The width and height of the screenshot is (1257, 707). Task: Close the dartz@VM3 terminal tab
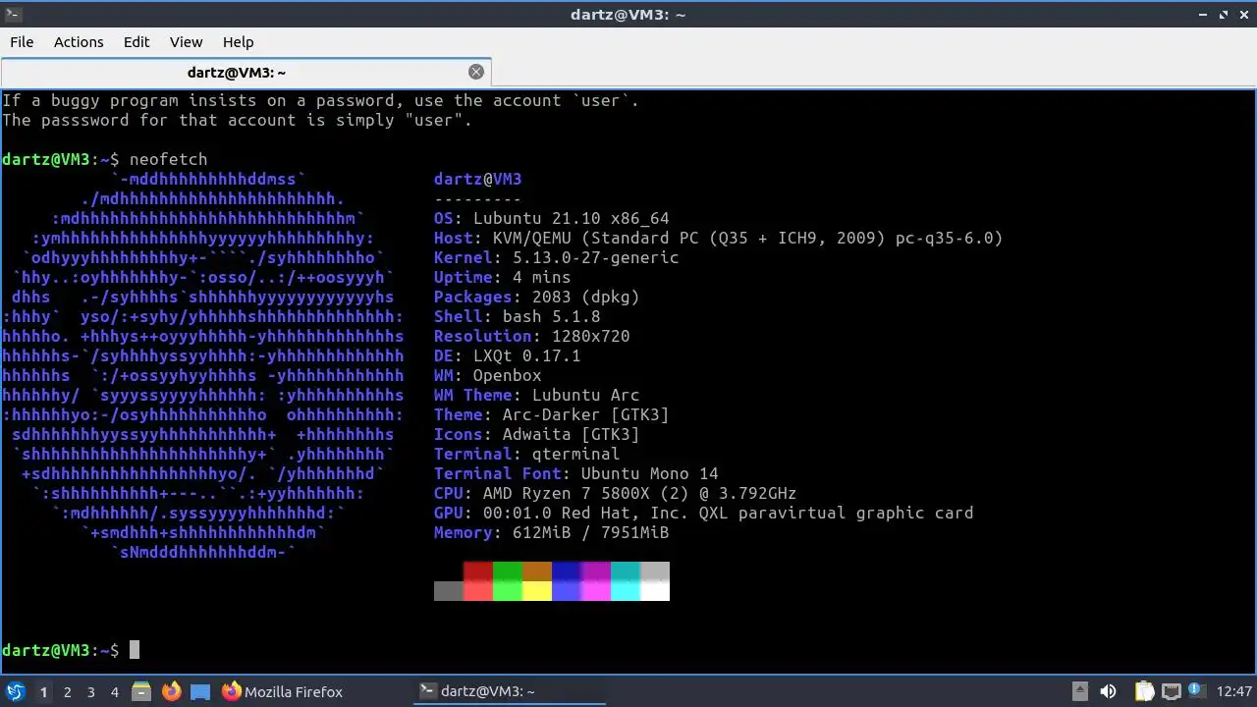[476, 72]
